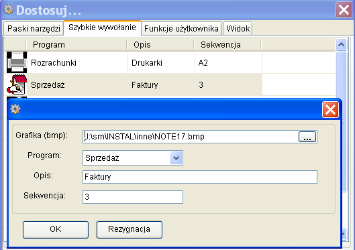Sort by the Program column header

click(x=77, y=44)
